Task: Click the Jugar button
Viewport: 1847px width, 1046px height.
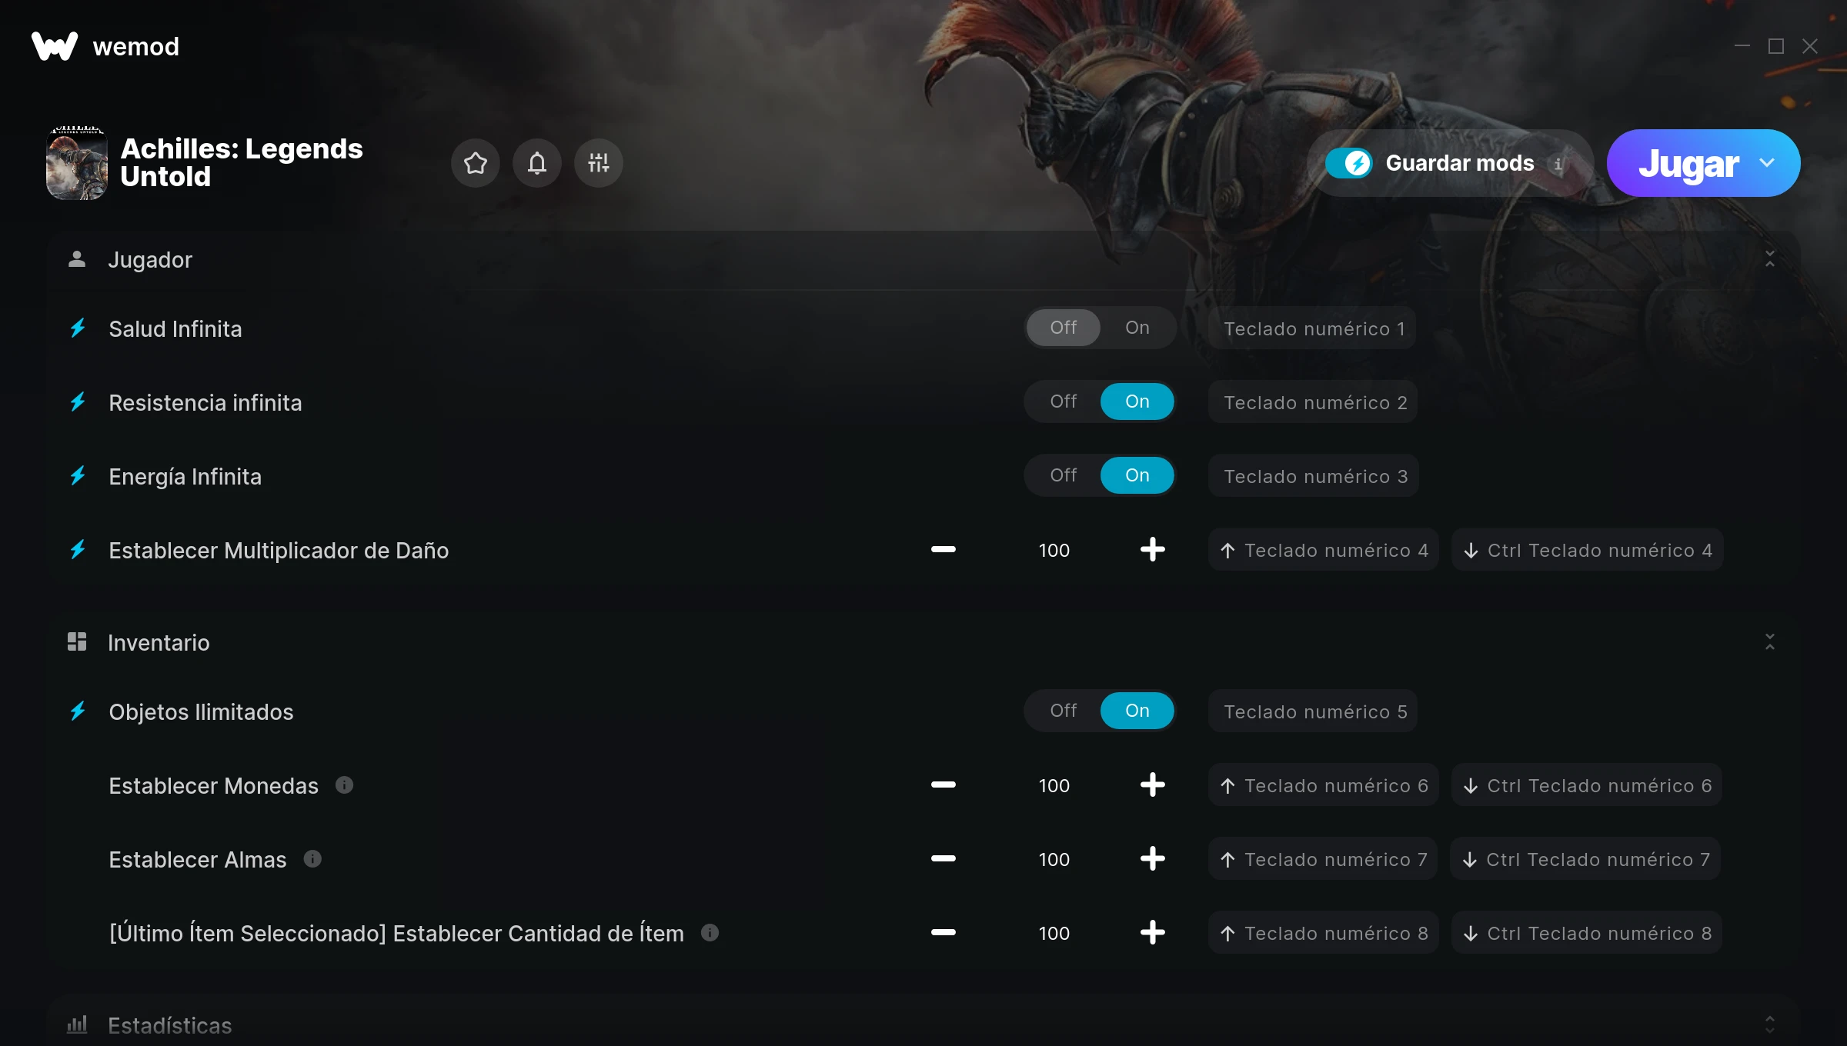Action: [x=1688, y=163]
